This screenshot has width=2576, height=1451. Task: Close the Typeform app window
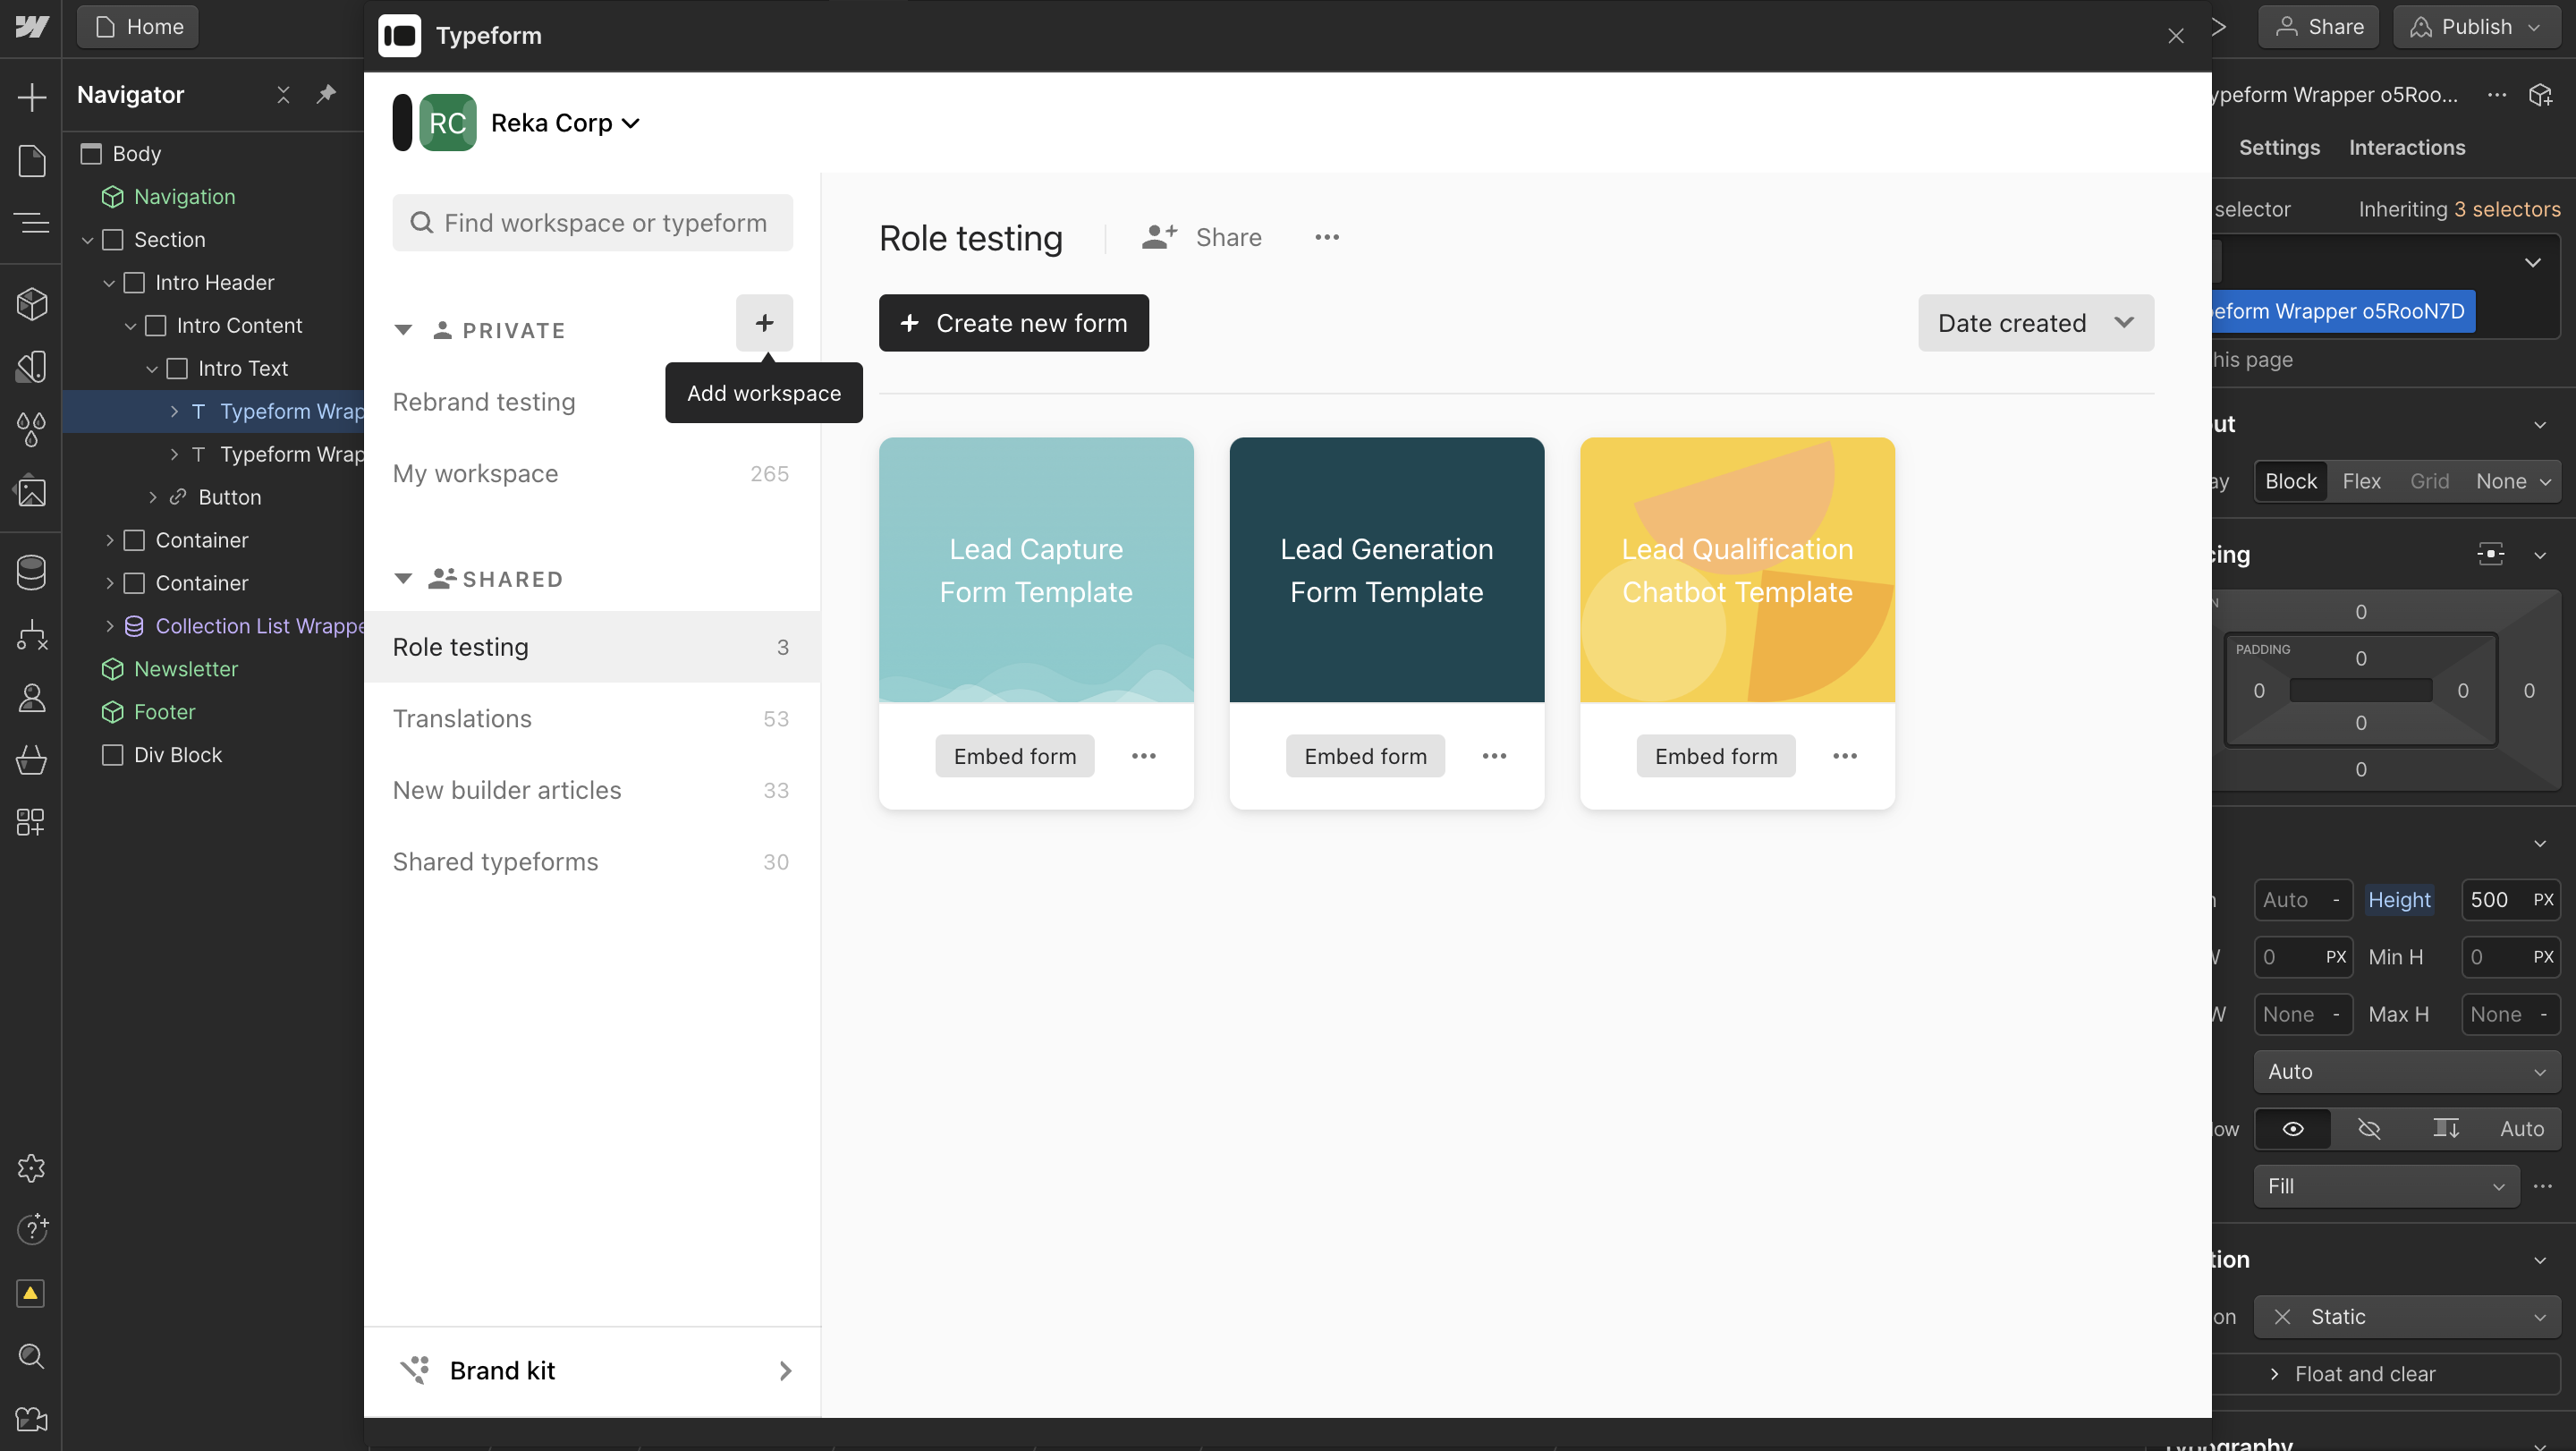[2175, 36]
